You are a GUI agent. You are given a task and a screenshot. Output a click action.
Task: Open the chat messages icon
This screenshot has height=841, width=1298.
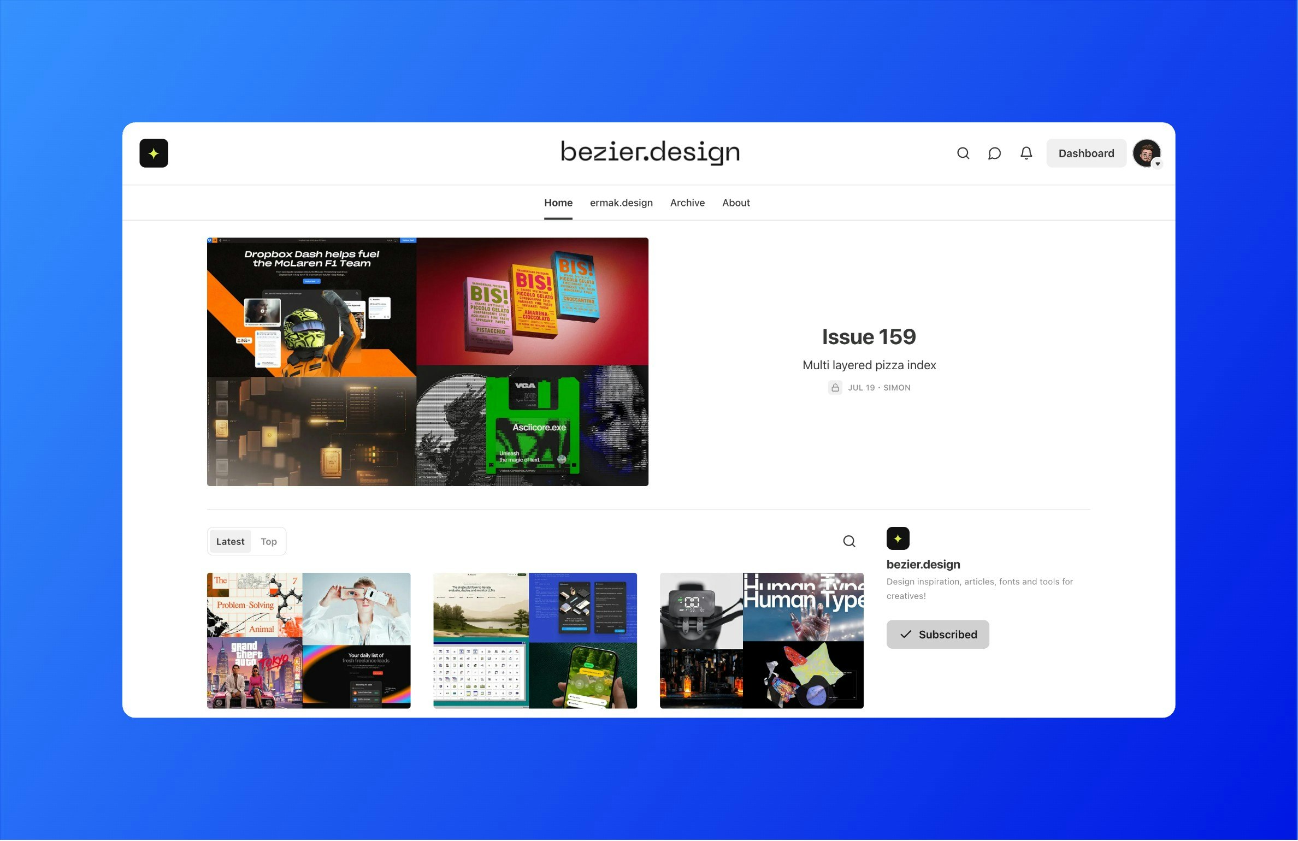(994, 153)
